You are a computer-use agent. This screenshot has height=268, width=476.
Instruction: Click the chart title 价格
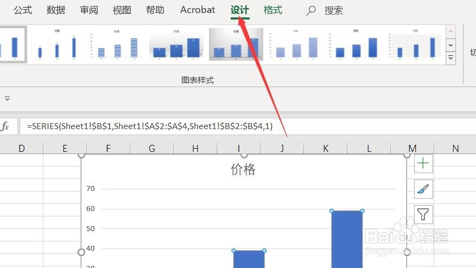[x=243, y=169]
